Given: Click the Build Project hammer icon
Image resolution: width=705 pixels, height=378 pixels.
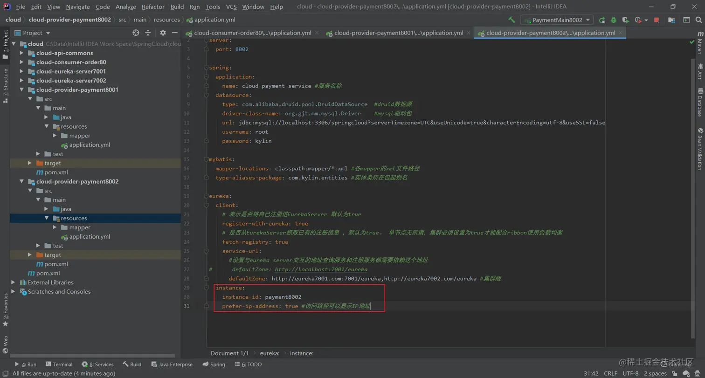Looking at the screenshot, I should click(x=511, y=20).
